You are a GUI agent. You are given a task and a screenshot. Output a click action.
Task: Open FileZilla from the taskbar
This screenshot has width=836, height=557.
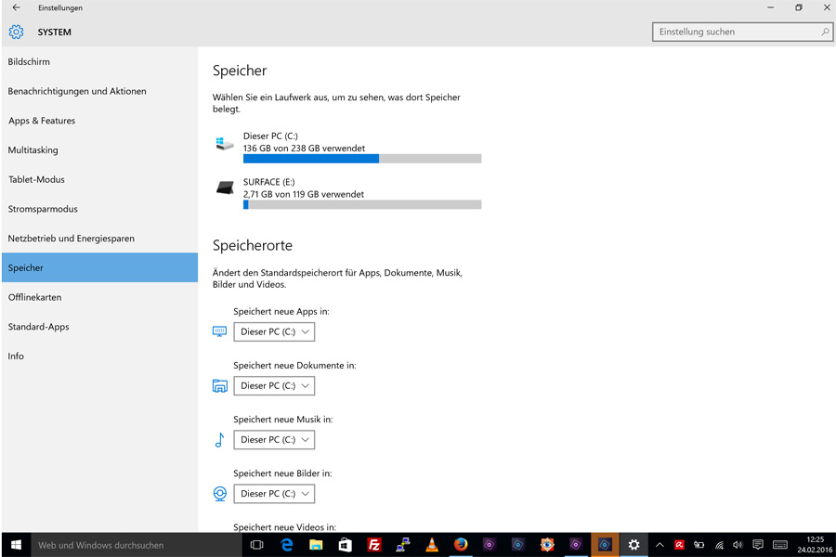pyautogui.click(x=374, y=545)
